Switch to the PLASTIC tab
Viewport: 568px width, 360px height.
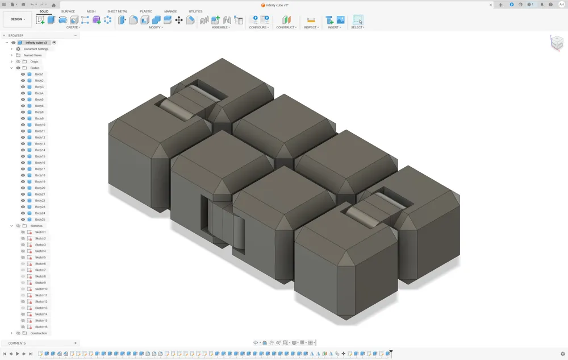(146, 11)
